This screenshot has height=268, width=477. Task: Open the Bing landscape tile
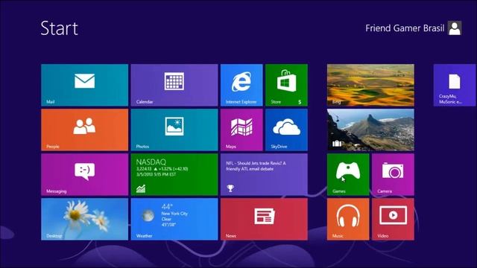pos(370,85)
